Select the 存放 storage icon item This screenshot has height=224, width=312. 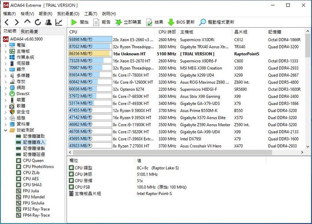pos(12,82)
